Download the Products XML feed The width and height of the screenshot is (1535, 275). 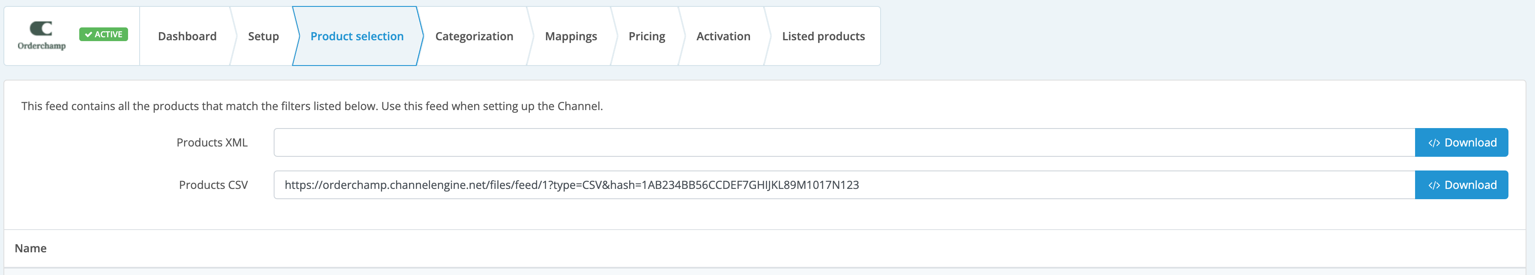tap(1461, 143)
